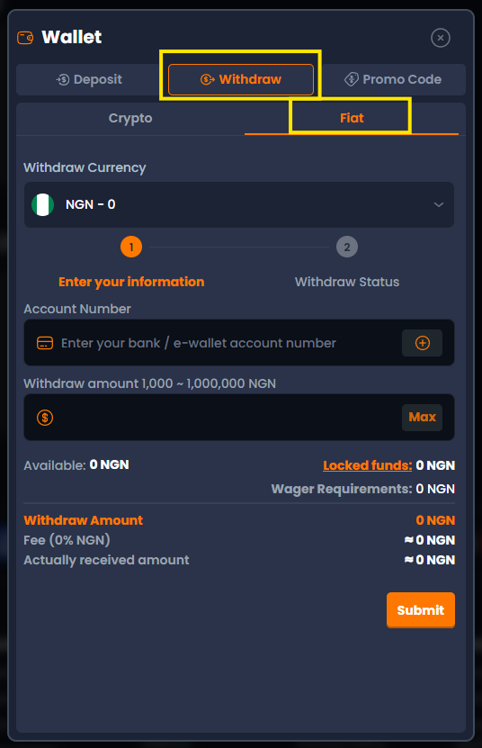
Task: Click the plus icon to add account number
Action: coord(422,343)
